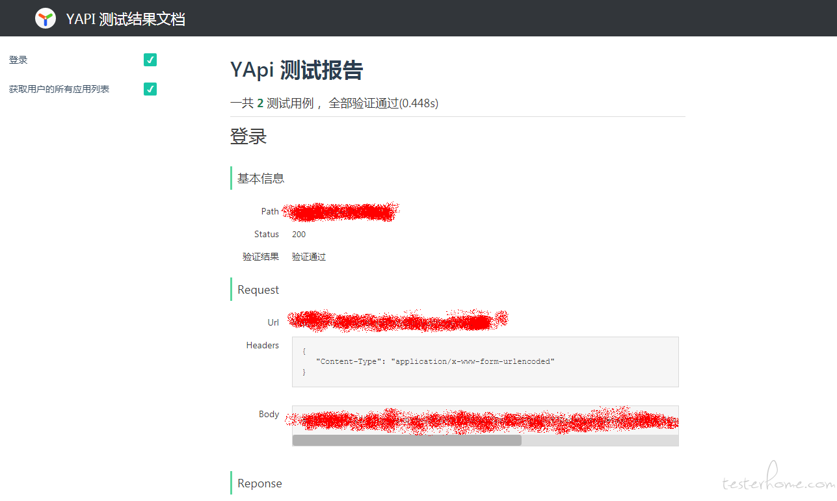Click the YAPI 测试结果文档 header title

[x=126, y=19]
